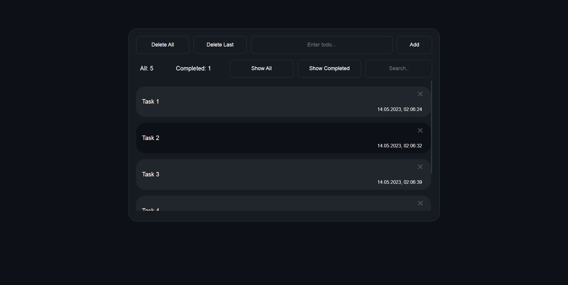Click the todo list scrollbar thumb
This screenshot has width=568, height=285.
point(432,127)
